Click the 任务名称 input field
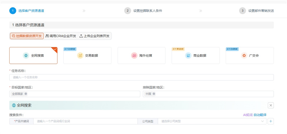The width and height of the screenshot is (287, 134). point(141,77)
